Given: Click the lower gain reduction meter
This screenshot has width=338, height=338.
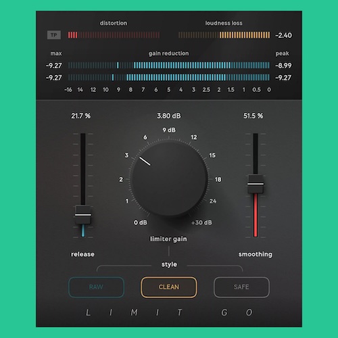Looking at the screenshot, I should (x=169, y=78).
